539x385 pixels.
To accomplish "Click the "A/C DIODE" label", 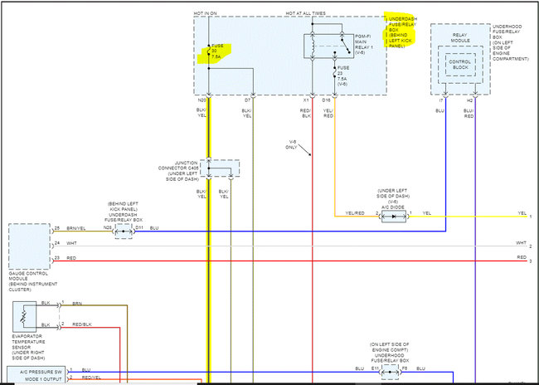I will click(392, 207).
